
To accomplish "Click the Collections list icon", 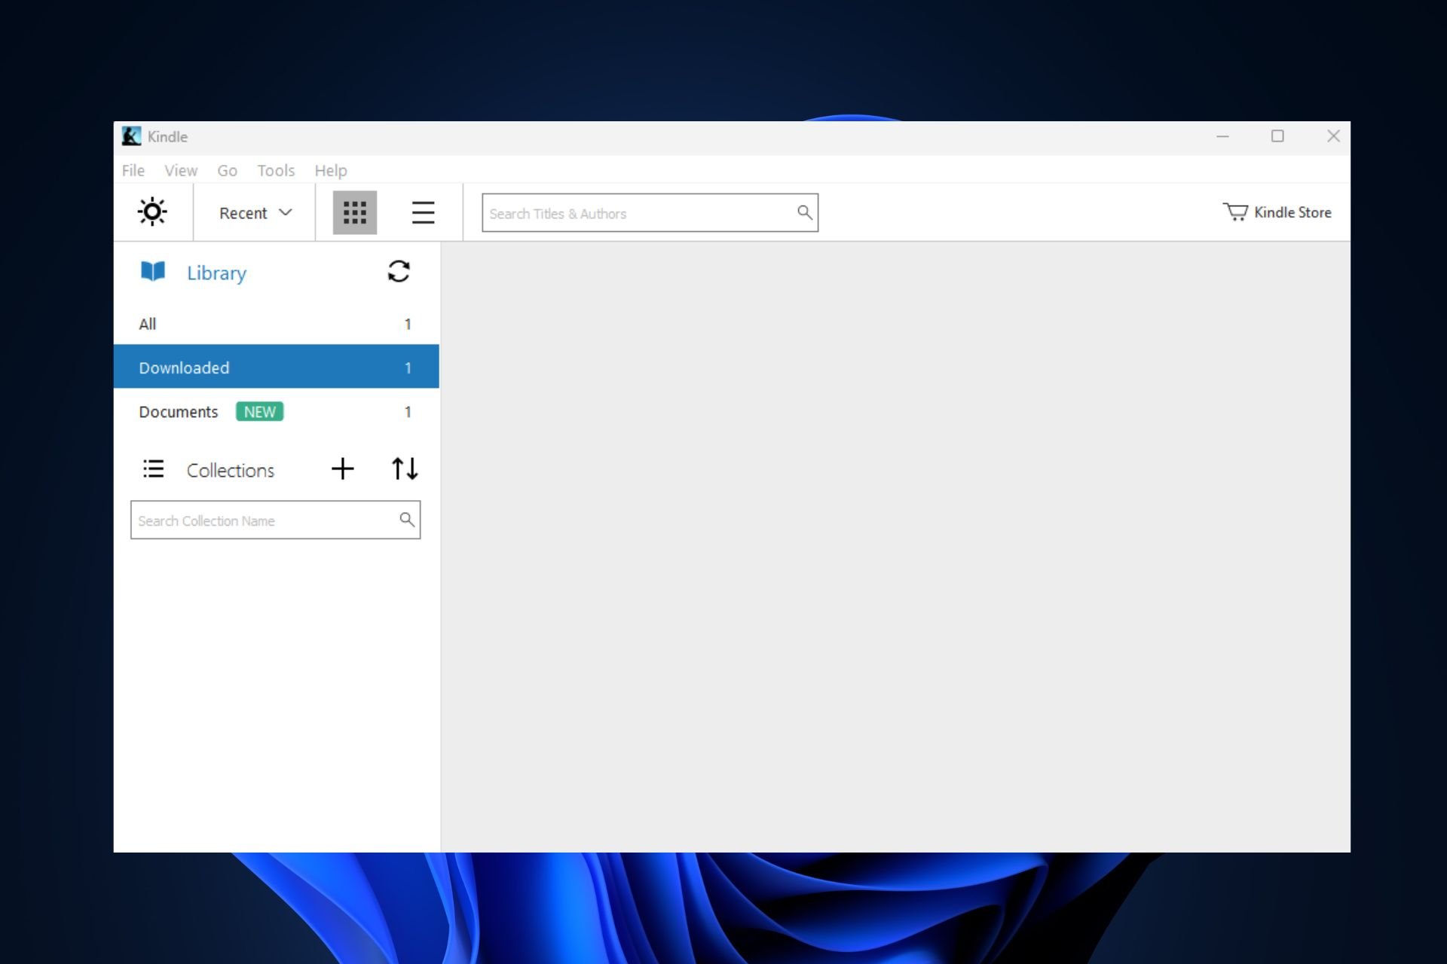I will tap(153, 469).
